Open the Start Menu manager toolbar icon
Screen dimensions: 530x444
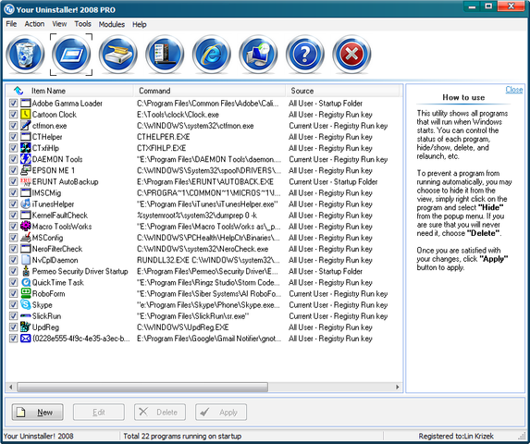(165, 55)
